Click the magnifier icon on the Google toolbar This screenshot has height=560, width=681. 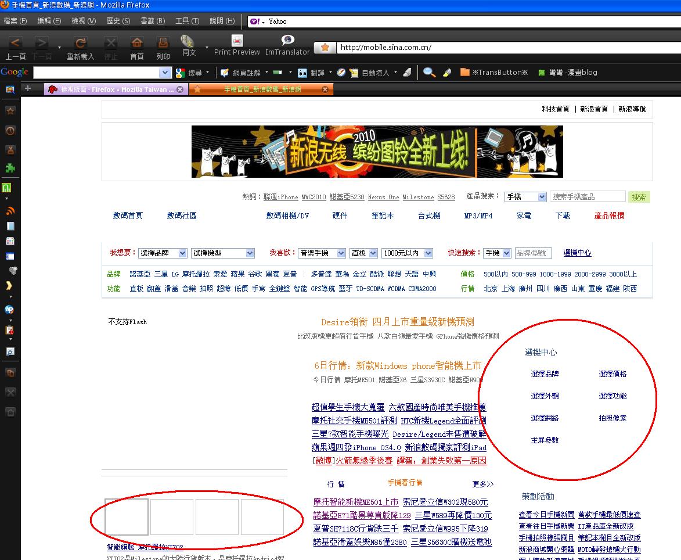[429, 72]
